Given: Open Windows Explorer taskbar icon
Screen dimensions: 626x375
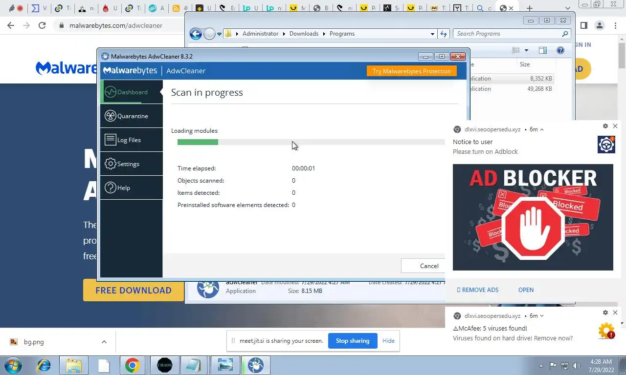Looking at the screenshot, I should point(74,365).
